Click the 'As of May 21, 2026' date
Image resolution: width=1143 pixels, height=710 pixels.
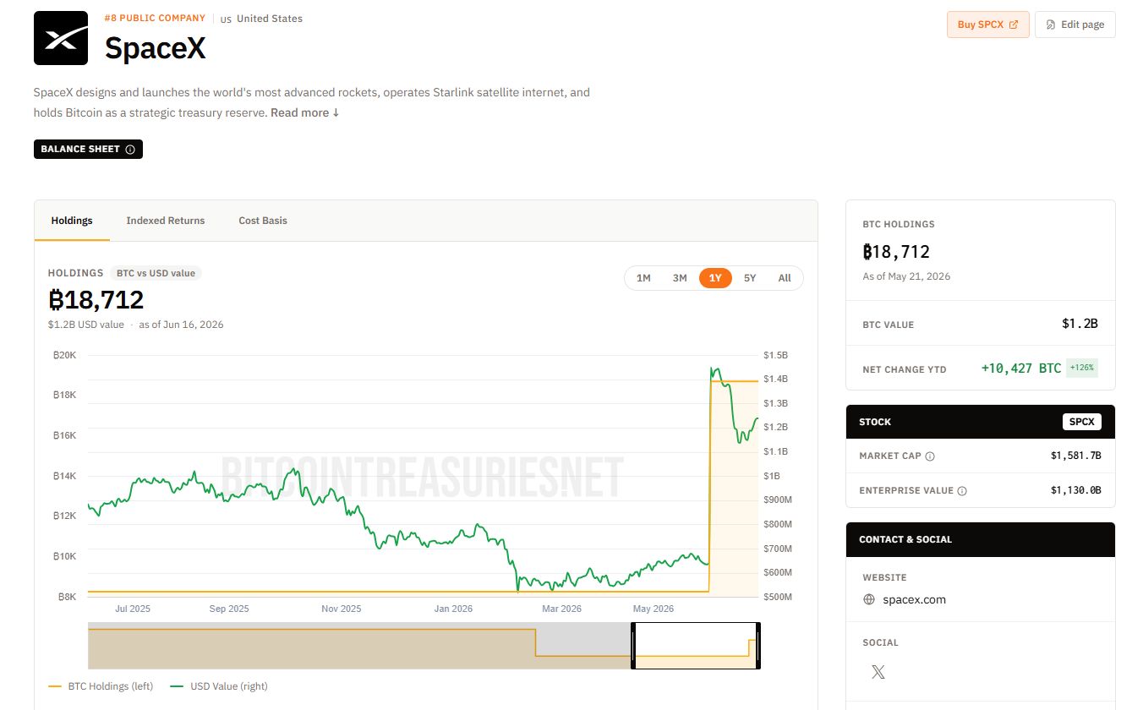(x=906, y=276)
